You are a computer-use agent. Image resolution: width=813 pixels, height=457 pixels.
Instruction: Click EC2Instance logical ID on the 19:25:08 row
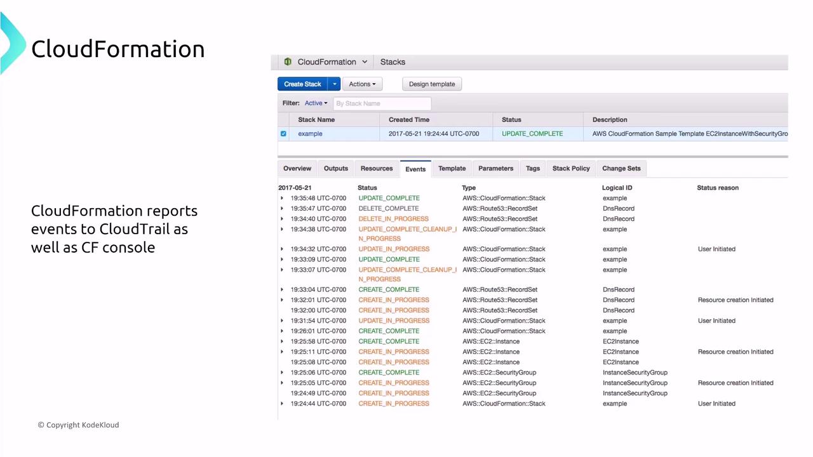(621, 362)
